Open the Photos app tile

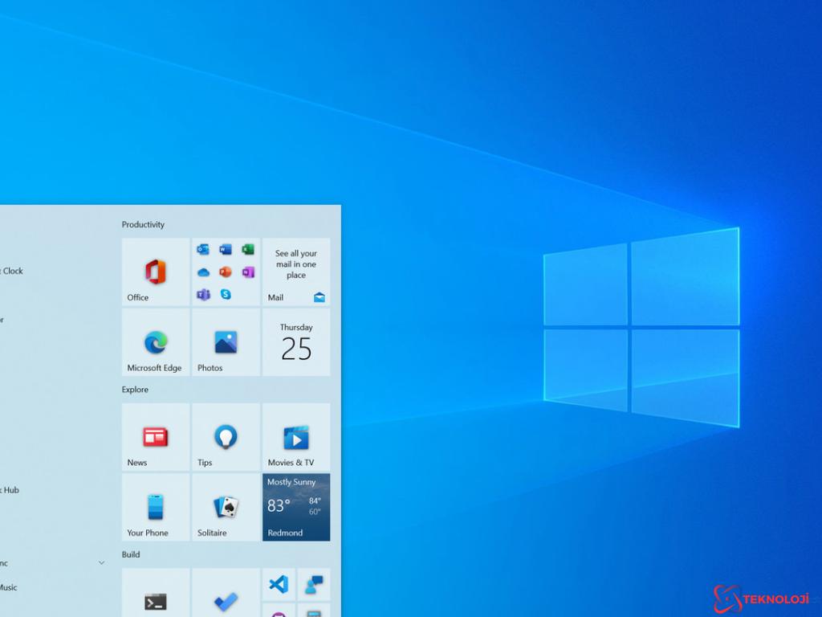[x=226, y=342]
